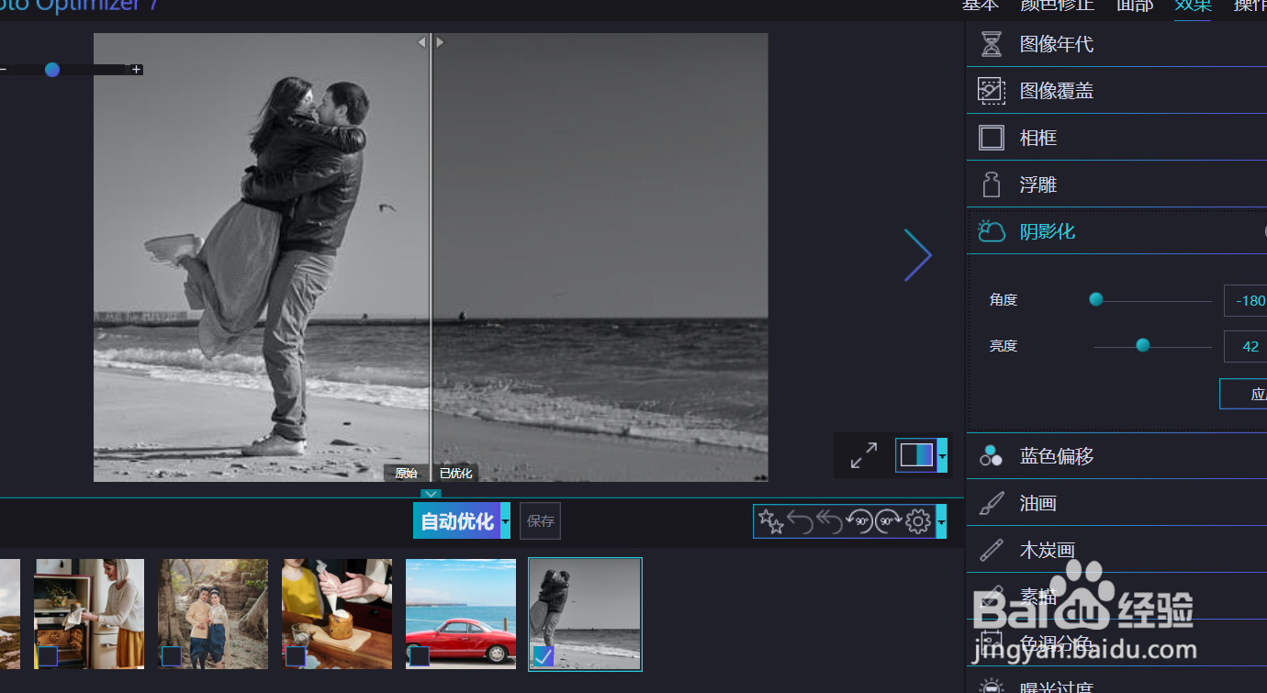The height and width of the screenshot is (693, 1267).
Task: Click the undo all double-arrow icon
Action: pyautogui.click(x=829, y=522)
